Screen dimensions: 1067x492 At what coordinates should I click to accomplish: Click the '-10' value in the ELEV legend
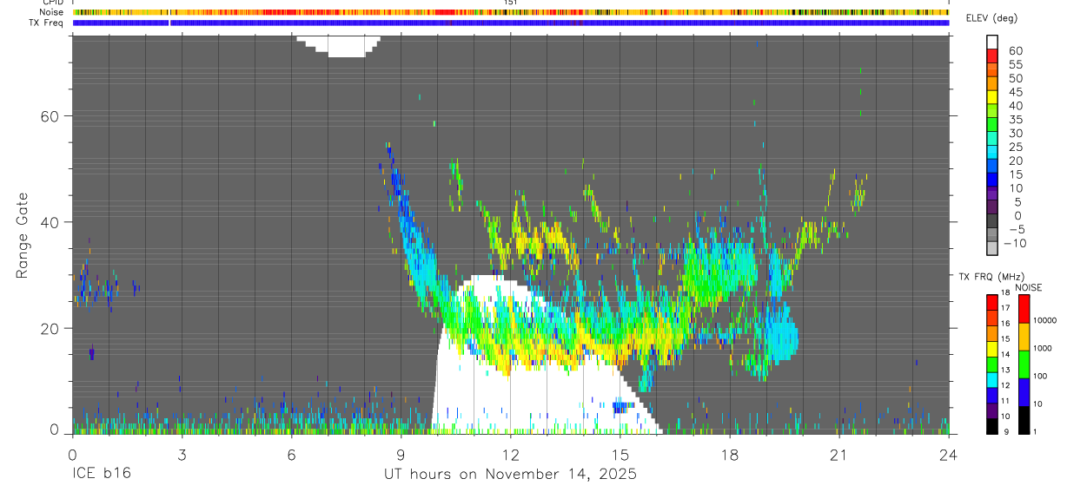(1015, 244)
